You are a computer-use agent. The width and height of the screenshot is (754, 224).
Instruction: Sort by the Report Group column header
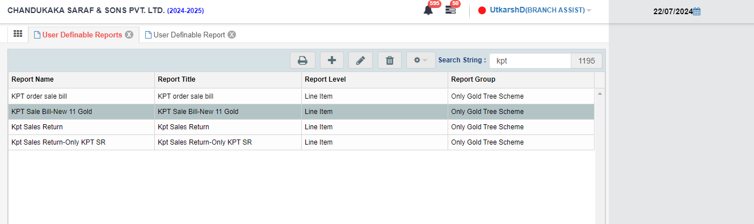521,79
